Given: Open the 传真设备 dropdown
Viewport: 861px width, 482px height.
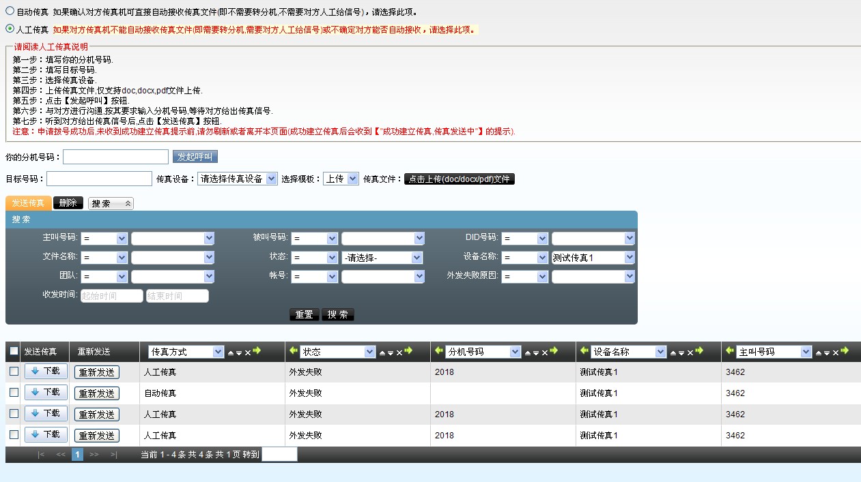Looking at the screenshot, I should click(237, 179).
